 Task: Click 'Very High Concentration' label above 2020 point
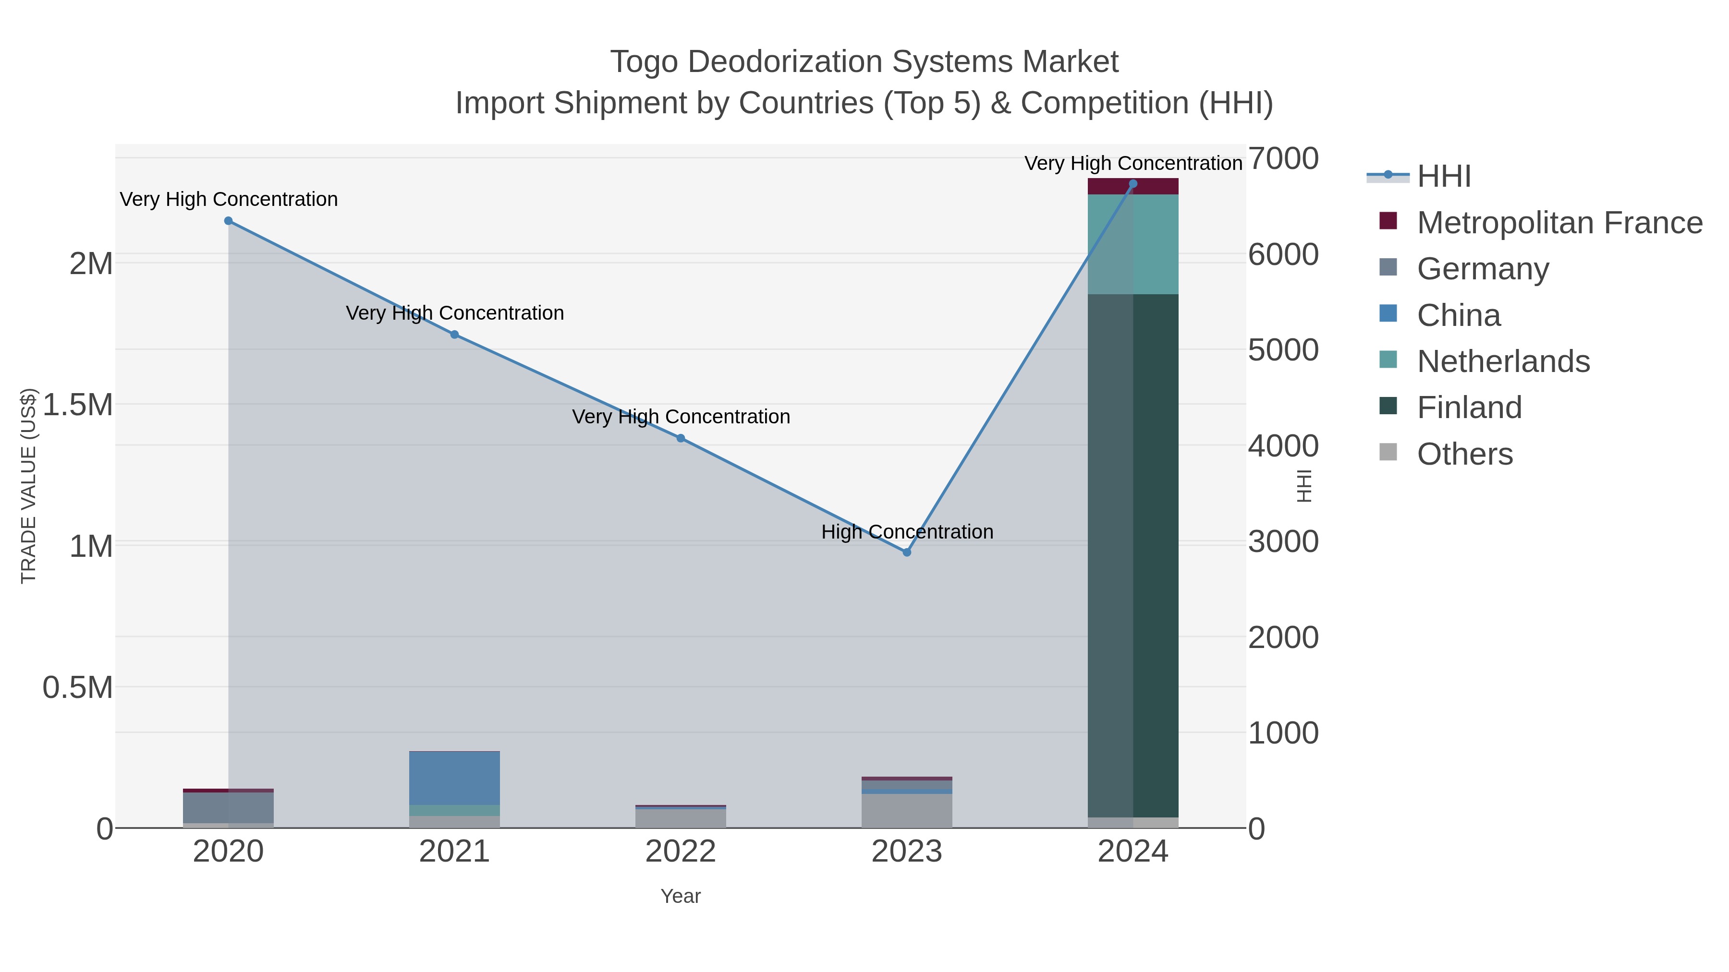229,199
